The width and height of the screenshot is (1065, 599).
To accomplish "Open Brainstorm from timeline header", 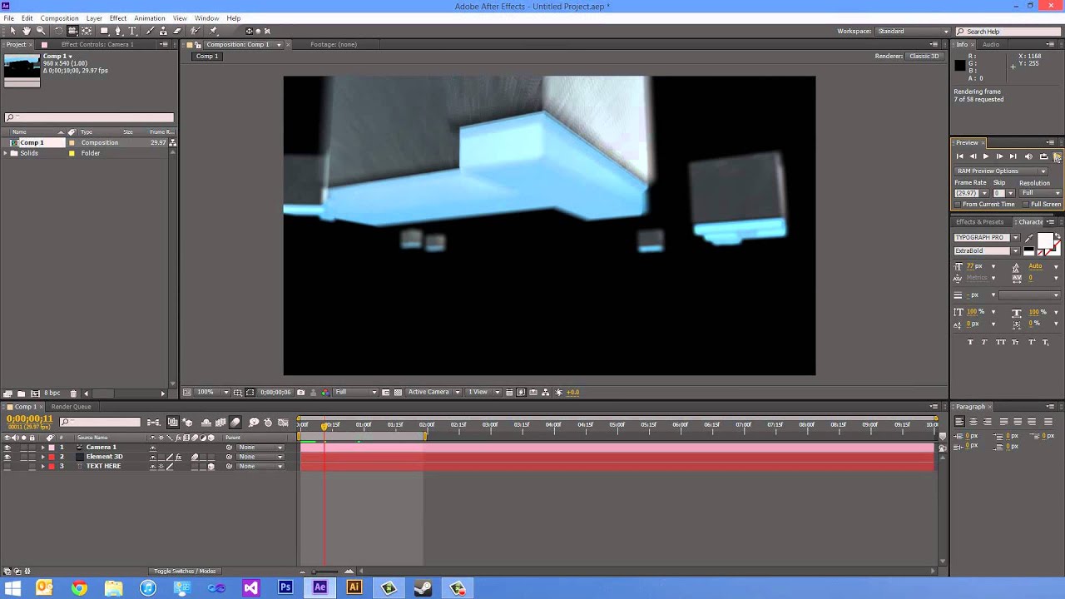I will 254,423.
